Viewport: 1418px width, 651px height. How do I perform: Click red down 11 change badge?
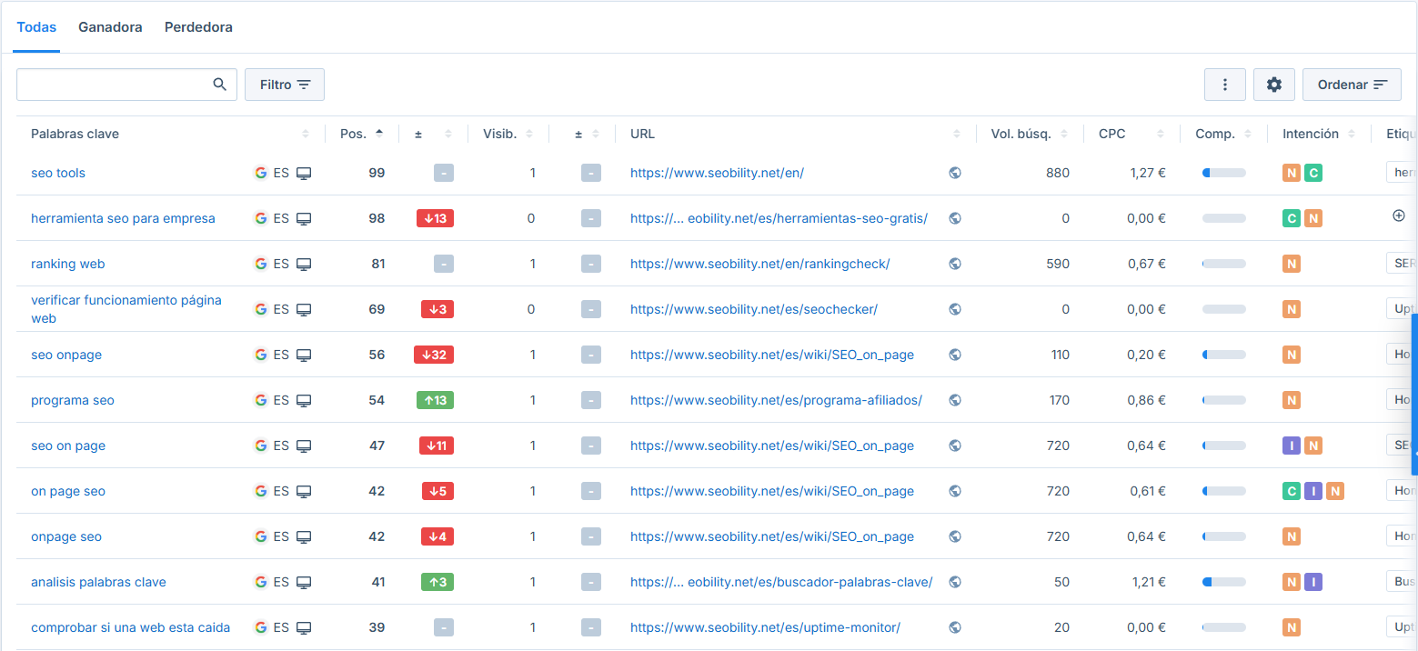click(437, 446)
